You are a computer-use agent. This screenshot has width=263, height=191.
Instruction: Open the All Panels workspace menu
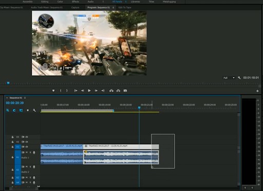(126, 2)
